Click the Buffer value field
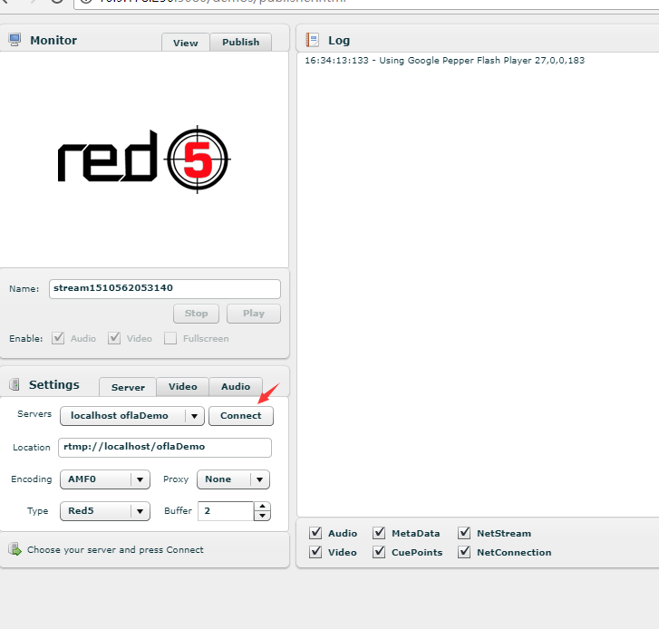659x629 pixels. coord(226,511)
